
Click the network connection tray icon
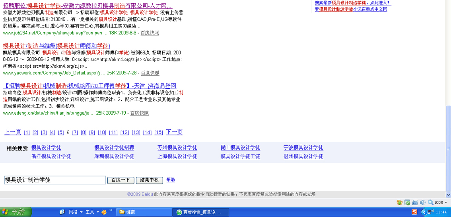(x=430, y=212)
